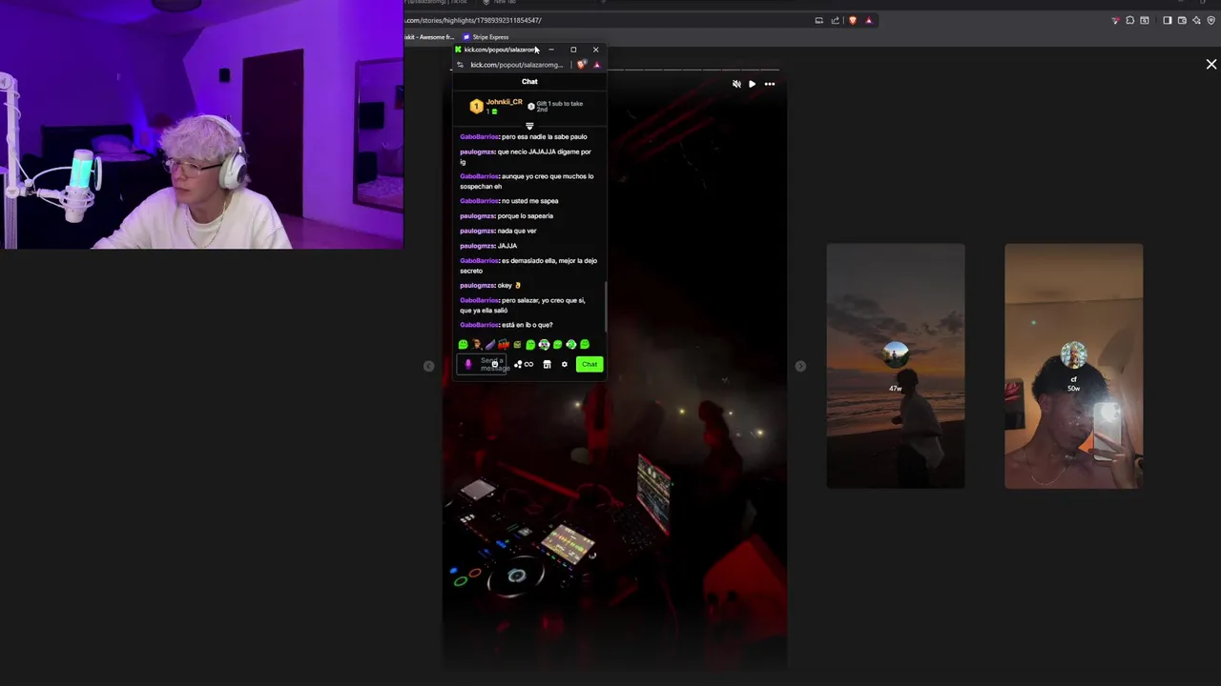Click the avatar on the 47w story
This screenshot has width=1221, height=686.
(895, 355)
